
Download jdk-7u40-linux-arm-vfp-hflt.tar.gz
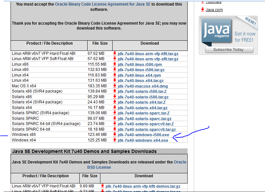click(x=148, y=54)
